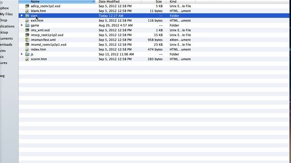Open AirDrop in the sidebar
The height and width of the screenshot is (163, 291).
(x=4, y=20)
